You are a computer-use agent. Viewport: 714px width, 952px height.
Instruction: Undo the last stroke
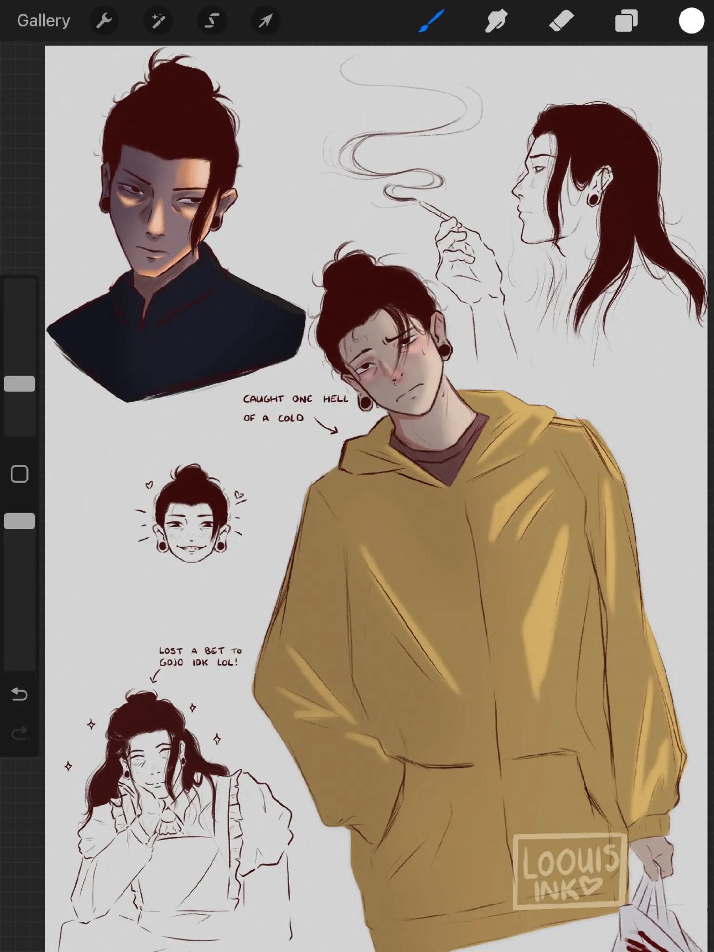point(20,694)
